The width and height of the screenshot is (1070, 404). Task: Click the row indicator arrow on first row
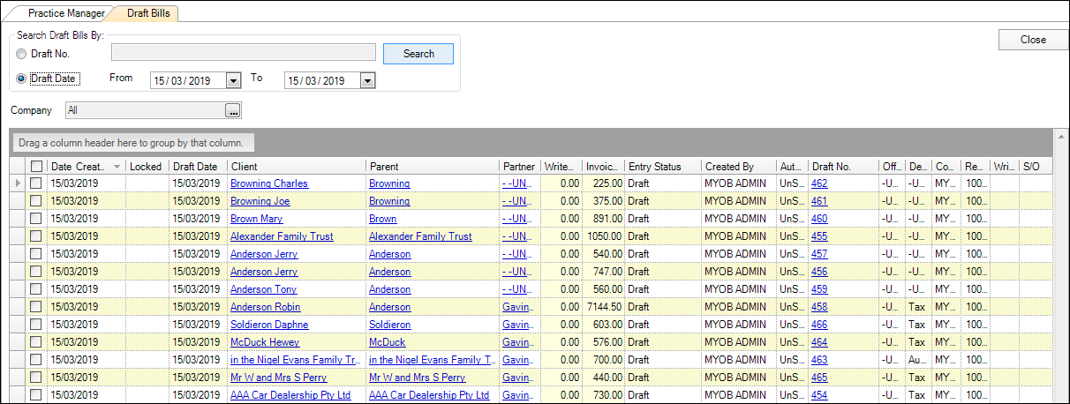19,183
